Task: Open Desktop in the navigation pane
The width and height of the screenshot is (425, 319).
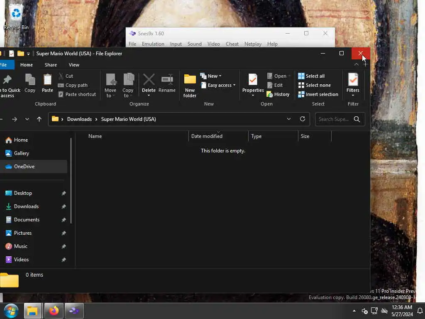Action: (x=34, y=193)
